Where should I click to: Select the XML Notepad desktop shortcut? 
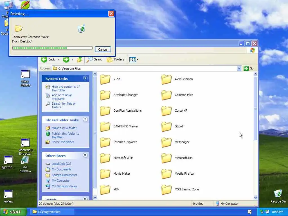pos(25,164)
